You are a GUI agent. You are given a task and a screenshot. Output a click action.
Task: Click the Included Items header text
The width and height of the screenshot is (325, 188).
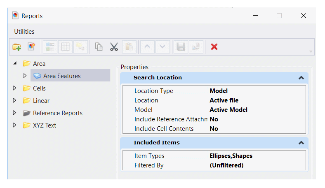click(x=156, y=142)
